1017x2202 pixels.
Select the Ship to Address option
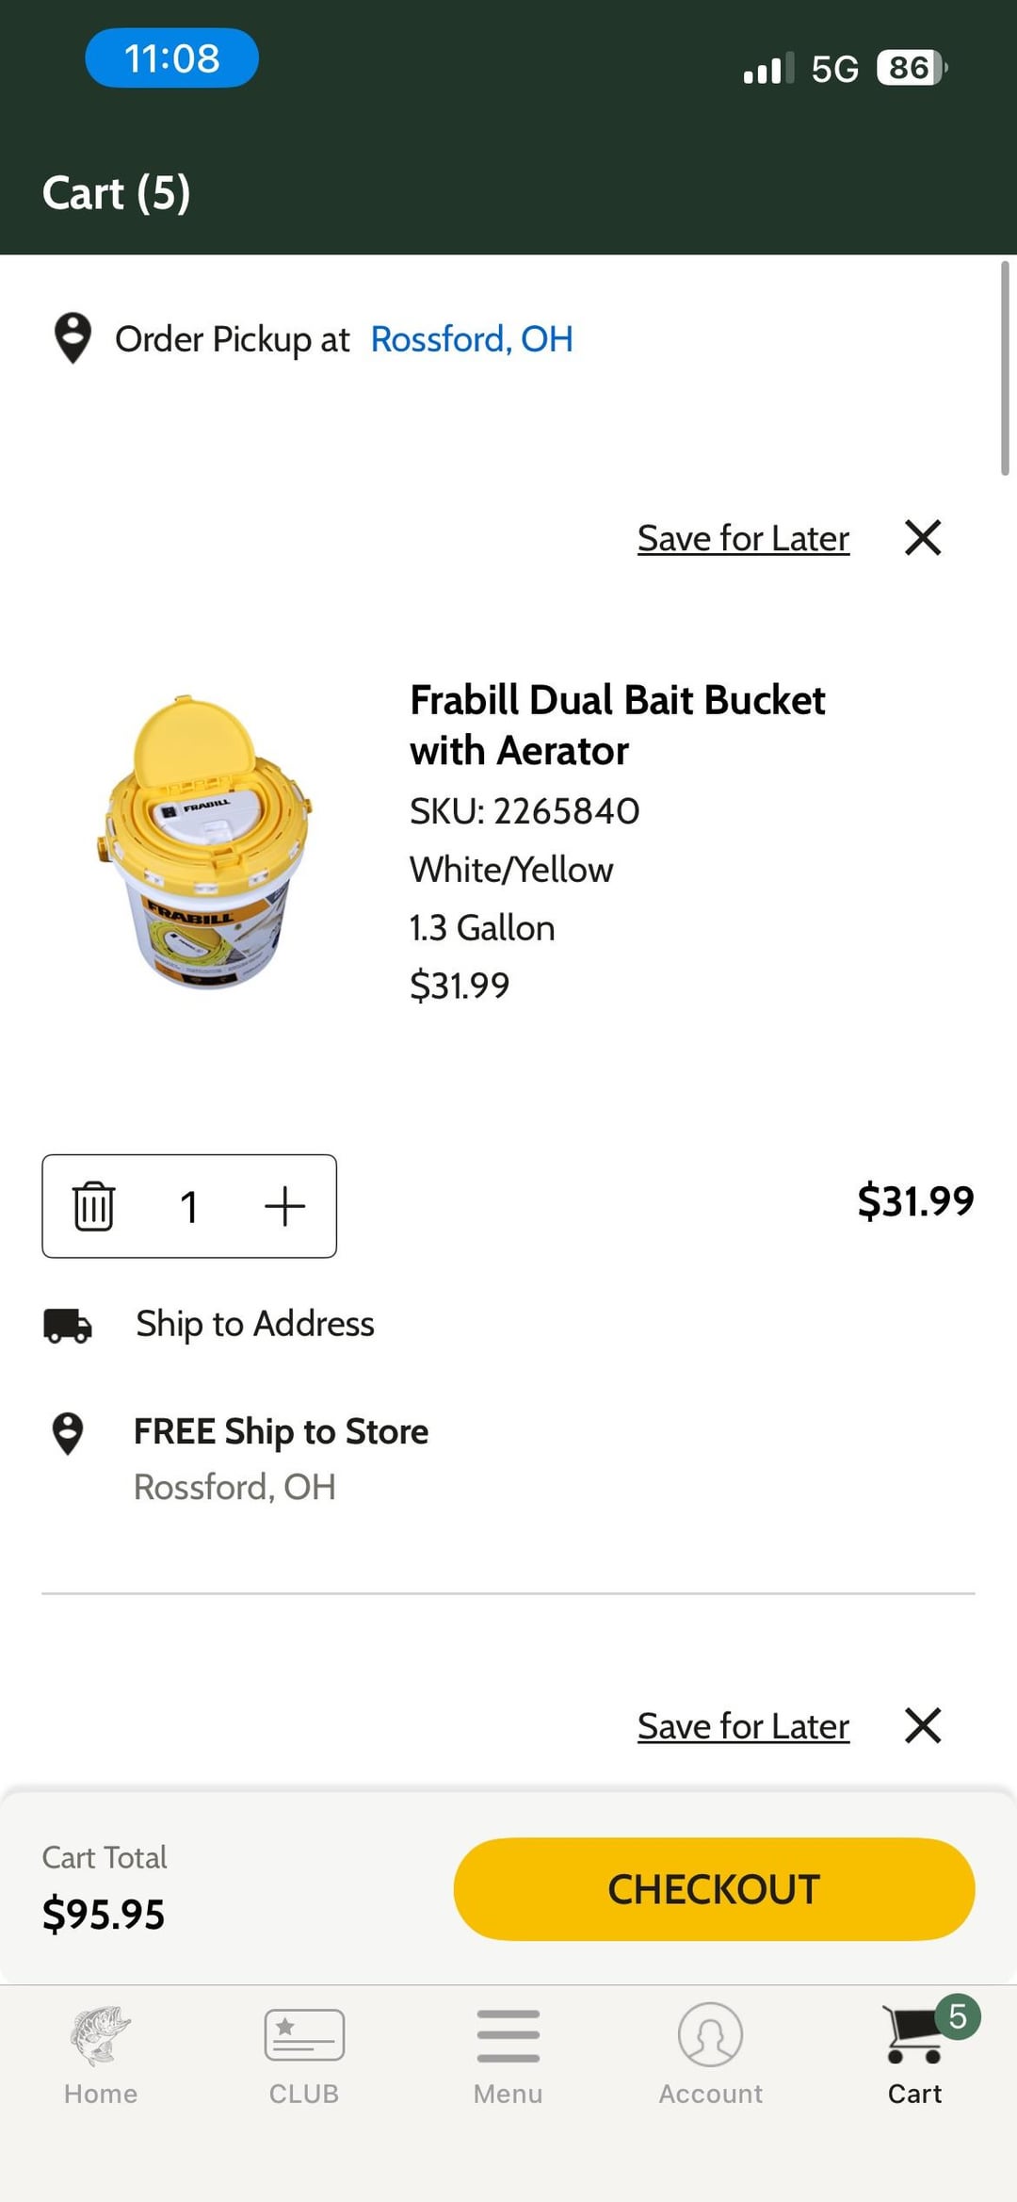coord(255,1324)
